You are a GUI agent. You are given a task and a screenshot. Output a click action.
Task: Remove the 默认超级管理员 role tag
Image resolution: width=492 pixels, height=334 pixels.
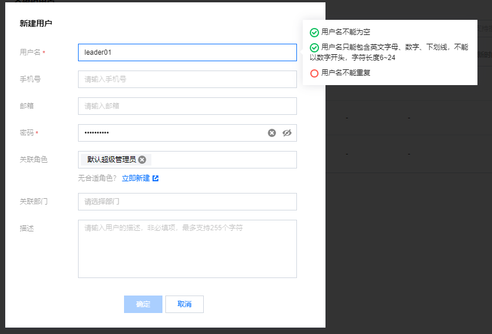tap(142, 160)
